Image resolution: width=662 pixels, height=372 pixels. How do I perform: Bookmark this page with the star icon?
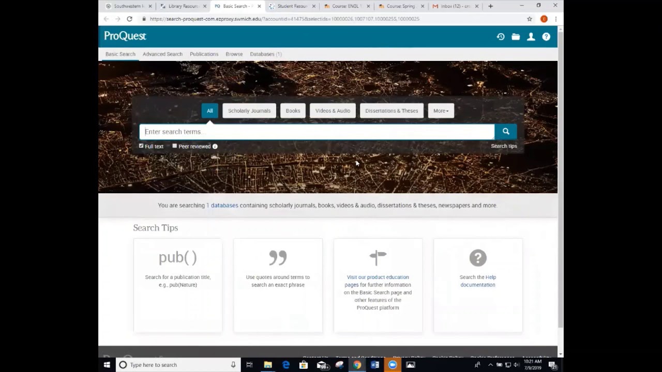click(x=530, y=19)
